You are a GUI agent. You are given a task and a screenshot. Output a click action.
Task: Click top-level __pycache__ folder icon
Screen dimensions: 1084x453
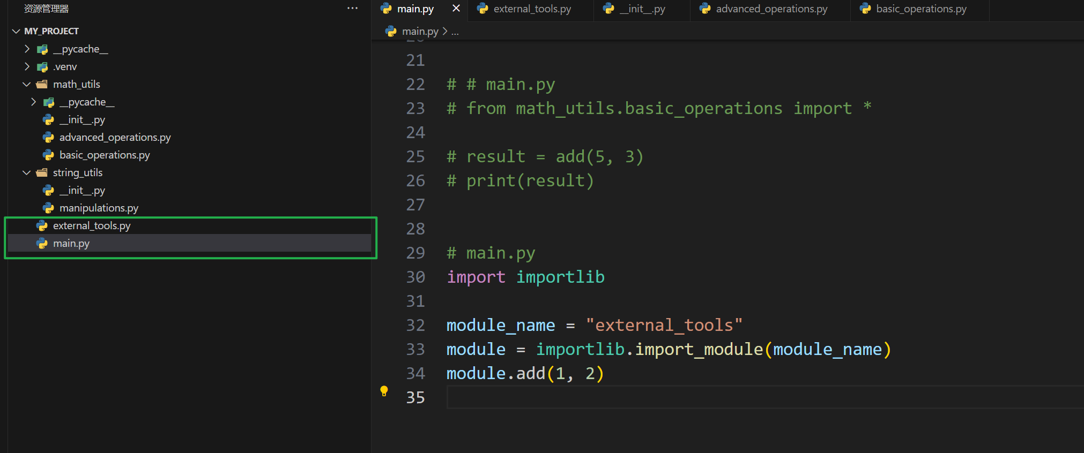tap(42, 49)
